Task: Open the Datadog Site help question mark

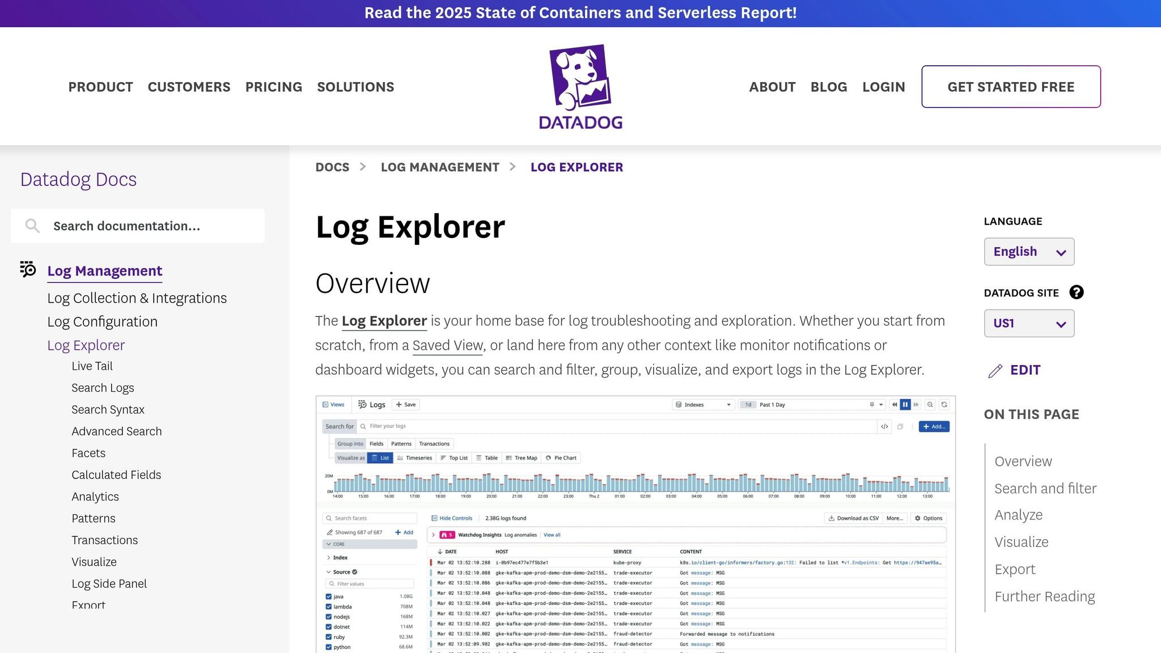Action: (x=1076, y=292)
